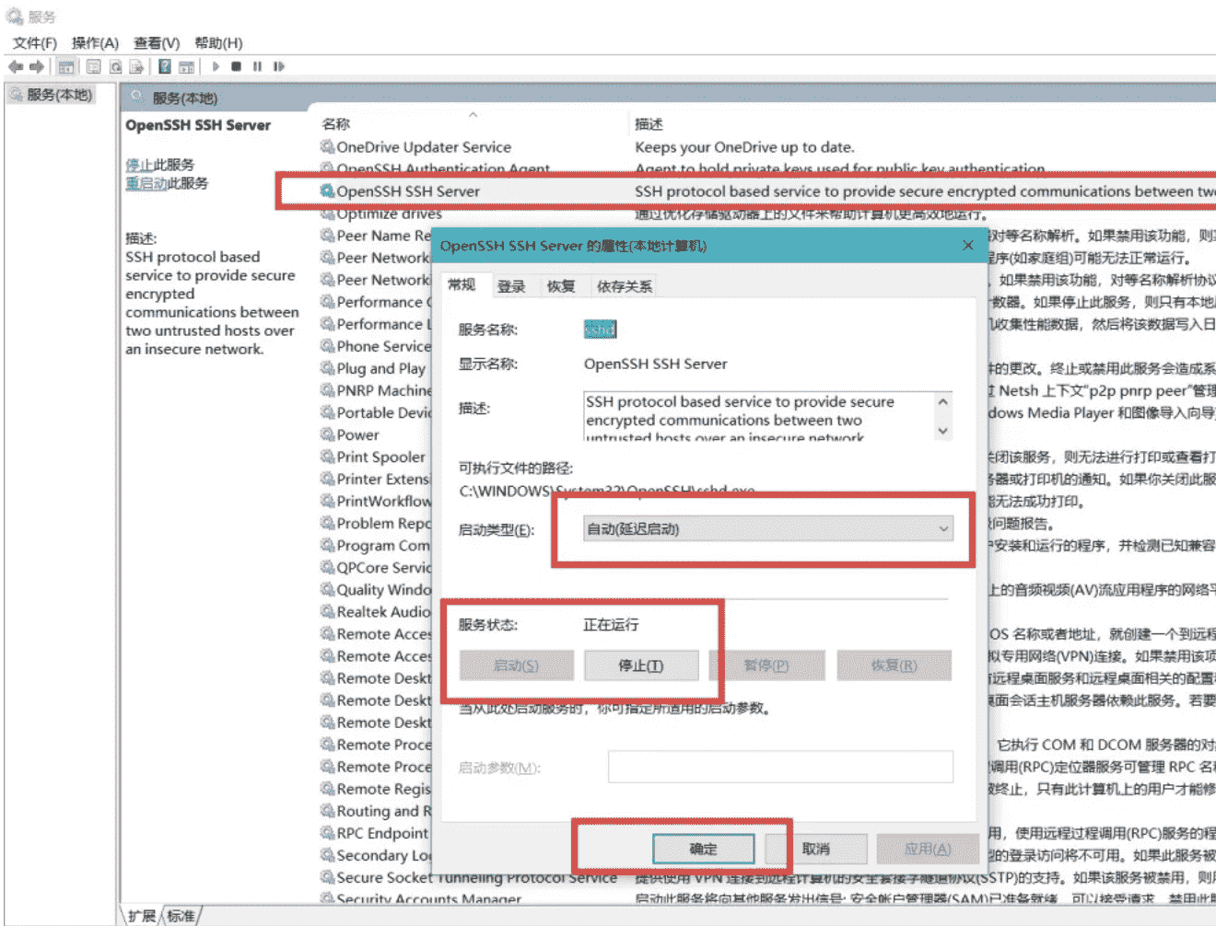Click the 描述 column header
The image size is (1216, 926).
tap(649, 123)
